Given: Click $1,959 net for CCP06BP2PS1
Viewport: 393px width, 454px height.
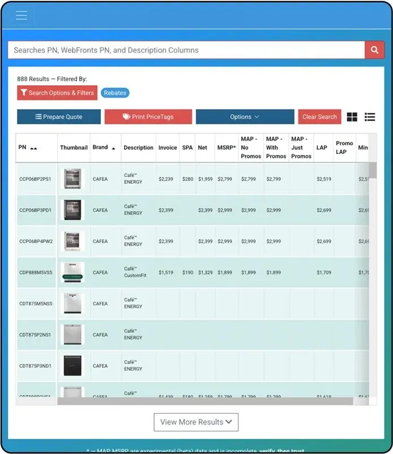Looking at the screenshot, I should pyautogui.click(x=205, y=179).
